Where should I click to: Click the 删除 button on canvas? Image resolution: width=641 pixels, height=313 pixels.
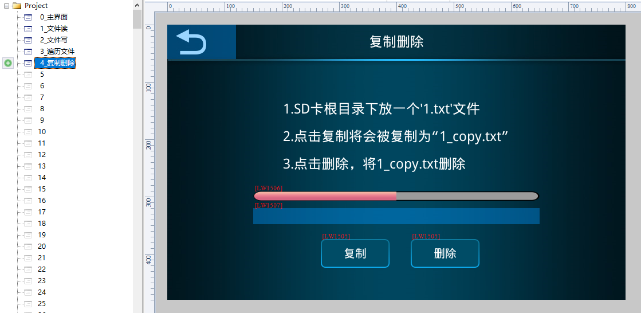click(x=445, y=253)
